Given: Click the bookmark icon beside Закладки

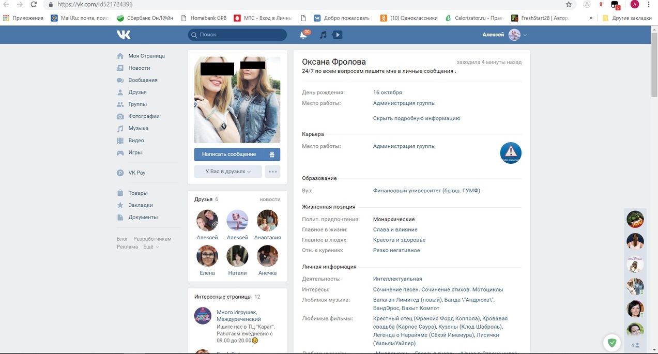Looking at the screenshot, I should (x=120, y=205).
